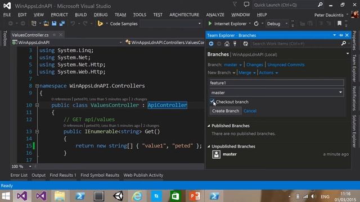Switch to the Error List tab
The width and height of the screenshot is (360, 202).
[x=19, y=175]
